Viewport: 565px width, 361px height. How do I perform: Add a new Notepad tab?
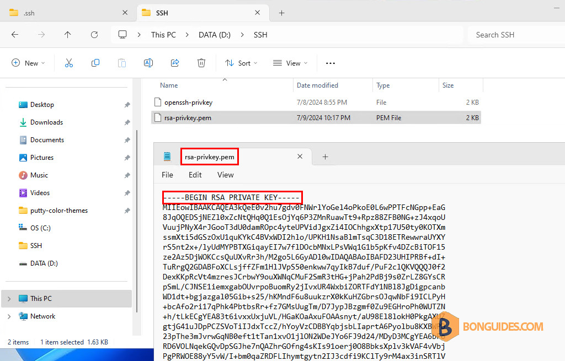(325, 157)
